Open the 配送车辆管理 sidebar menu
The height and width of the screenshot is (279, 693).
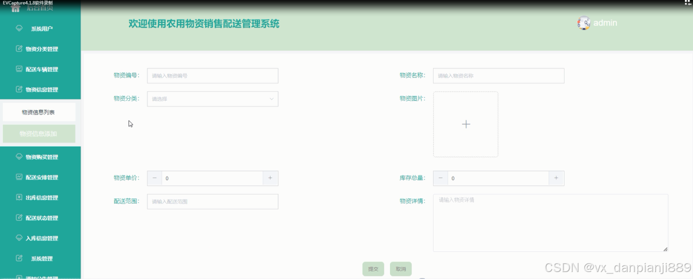[40, 69]
